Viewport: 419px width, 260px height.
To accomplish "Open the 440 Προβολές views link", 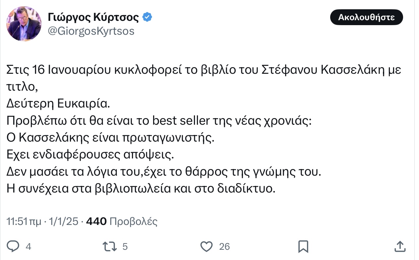I will pyautogui.click(x=122, y=221).
